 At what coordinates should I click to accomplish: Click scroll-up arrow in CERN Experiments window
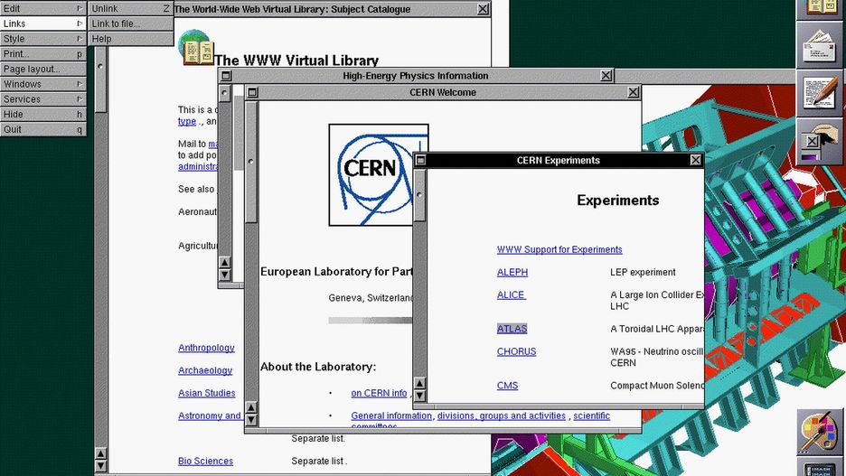click(419, 383)
